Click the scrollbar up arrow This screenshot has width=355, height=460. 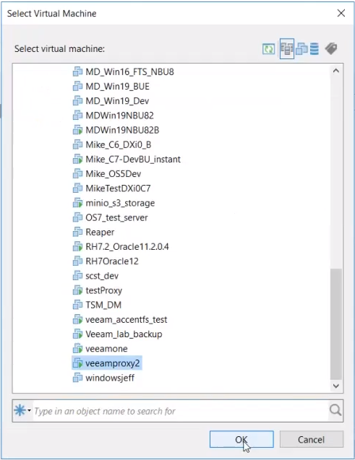(336, 71)
